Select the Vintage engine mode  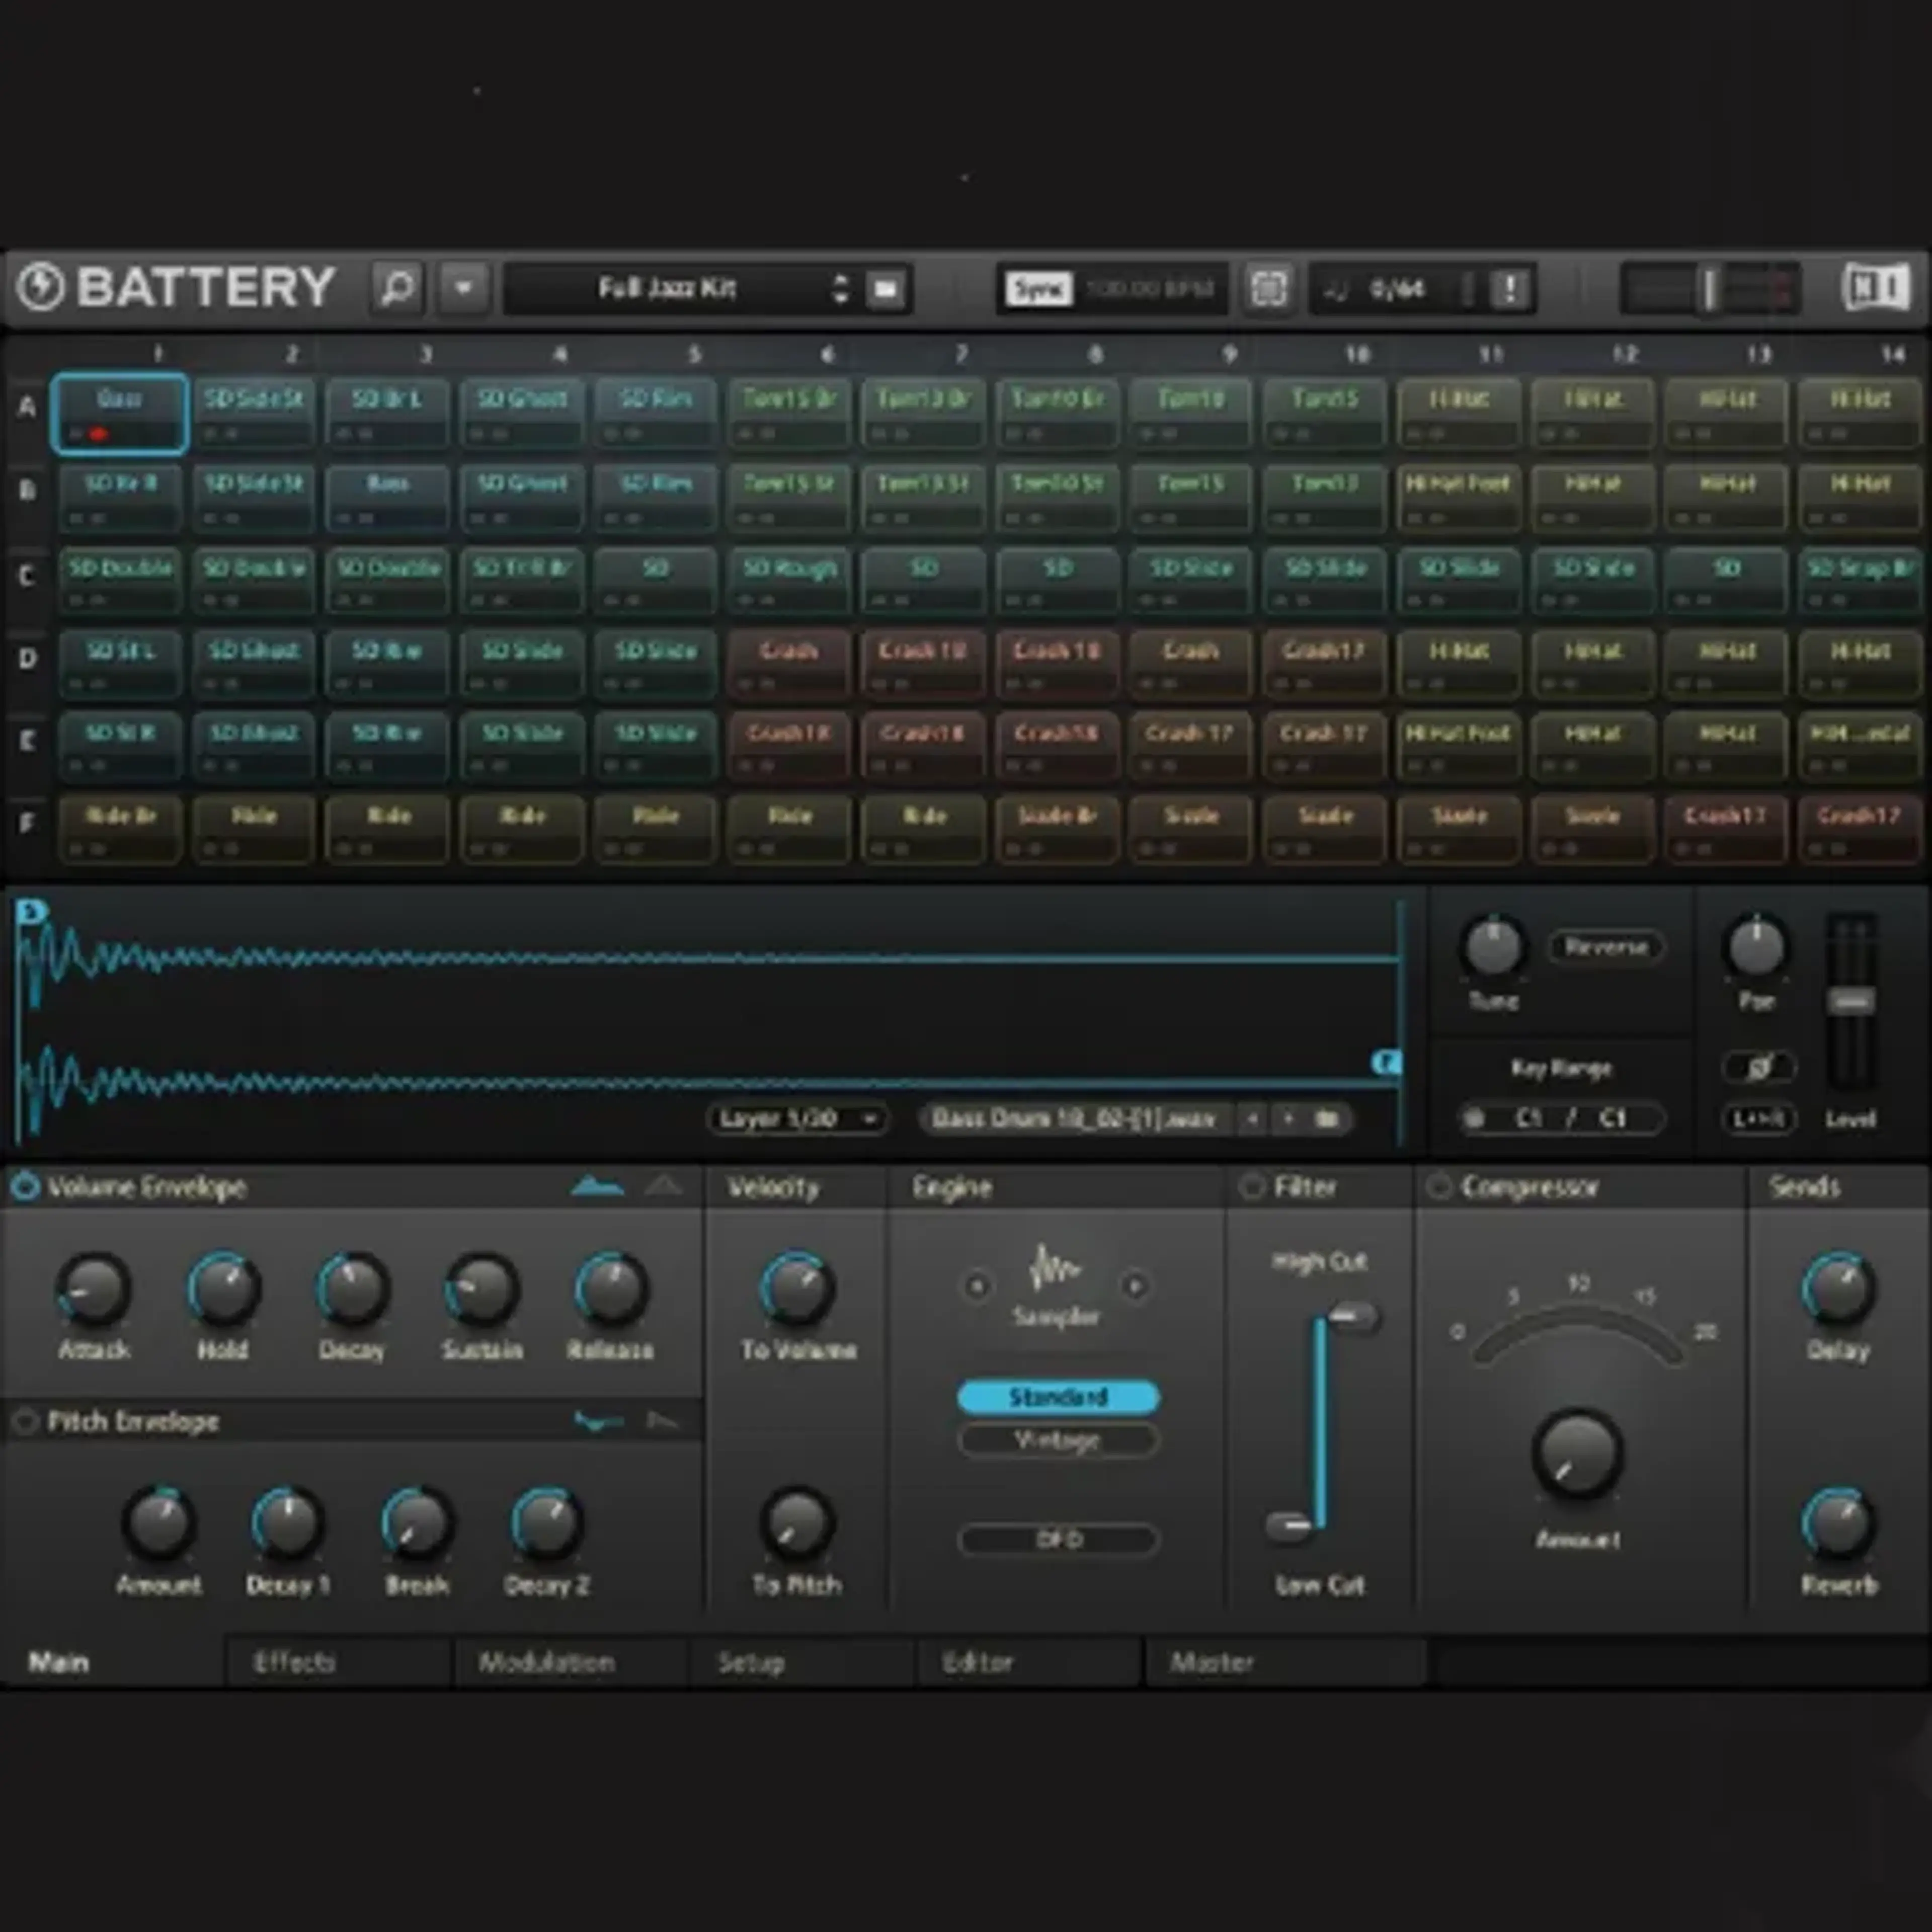[x=1058, y=1440]
